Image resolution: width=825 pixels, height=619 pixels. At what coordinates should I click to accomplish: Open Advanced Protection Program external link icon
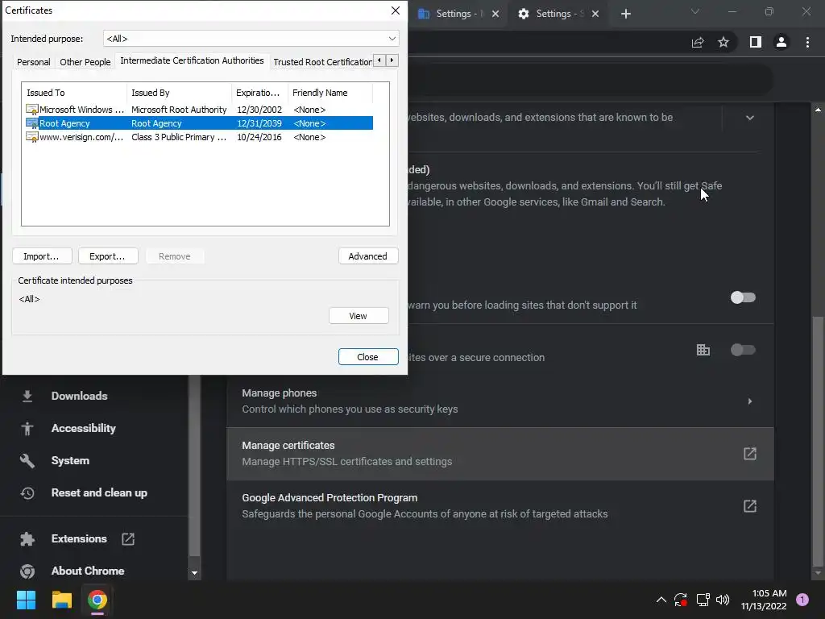pyautogui.click(x=750, y=506)
